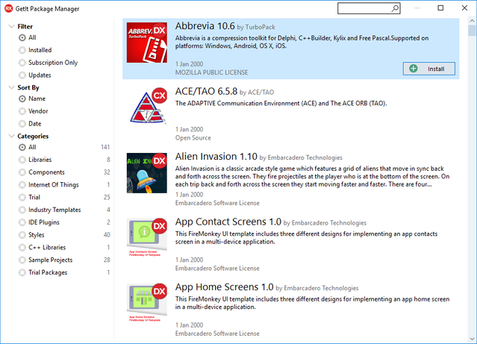
Task: Select the Trial category
Action: click(22, 198)
